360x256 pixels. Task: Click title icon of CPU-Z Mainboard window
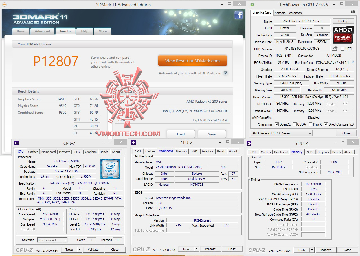(134, 143)
